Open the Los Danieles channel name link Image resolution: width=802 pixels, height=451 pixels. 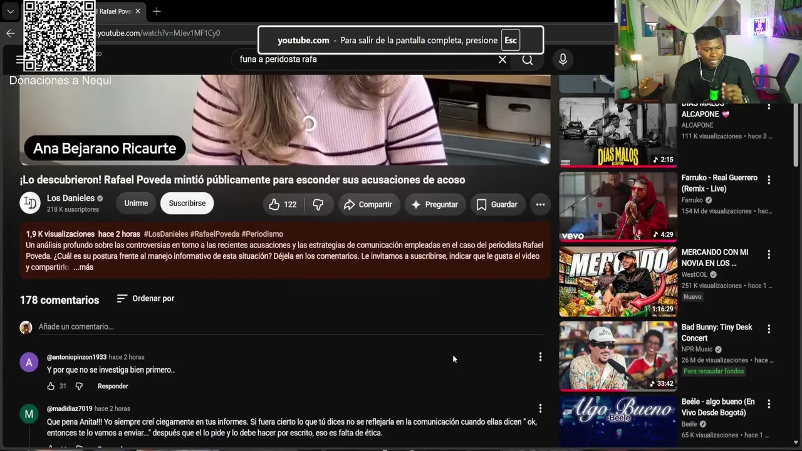click(x=71, y=198)
